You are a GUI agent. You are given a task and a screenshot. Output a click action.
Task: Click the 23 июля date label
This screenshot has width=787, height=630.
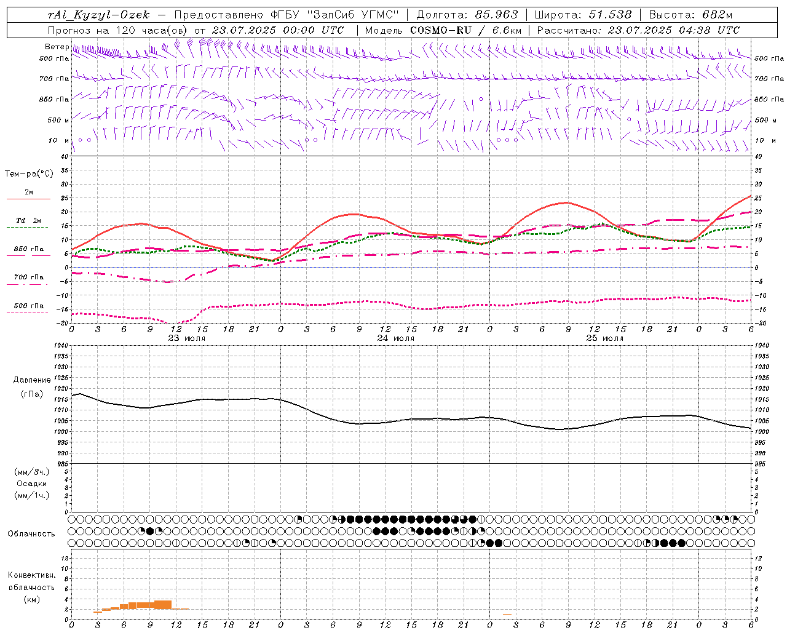click(187, 338)
